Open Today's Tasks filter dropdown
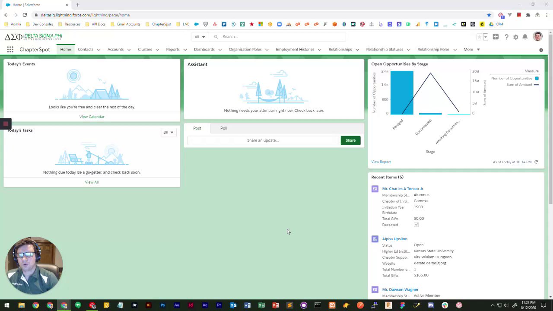The image size is (553, 311). point(168,133)
